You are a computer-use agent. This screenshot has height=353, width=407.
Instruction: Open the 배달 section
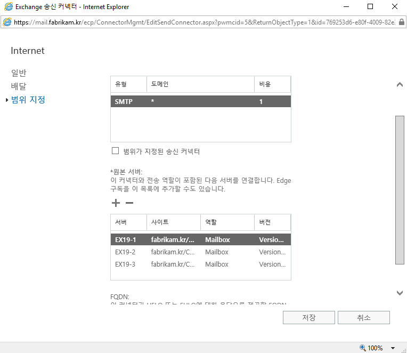pyautogui.click(x=19, y=86)
